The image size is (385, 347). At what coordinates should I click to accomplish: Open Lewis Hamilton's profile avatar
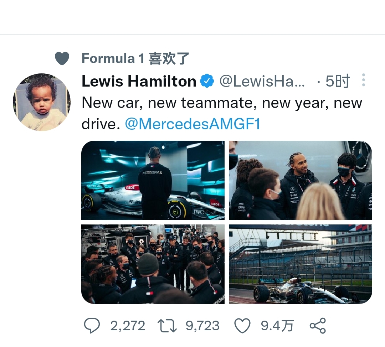tap(42, 102)
